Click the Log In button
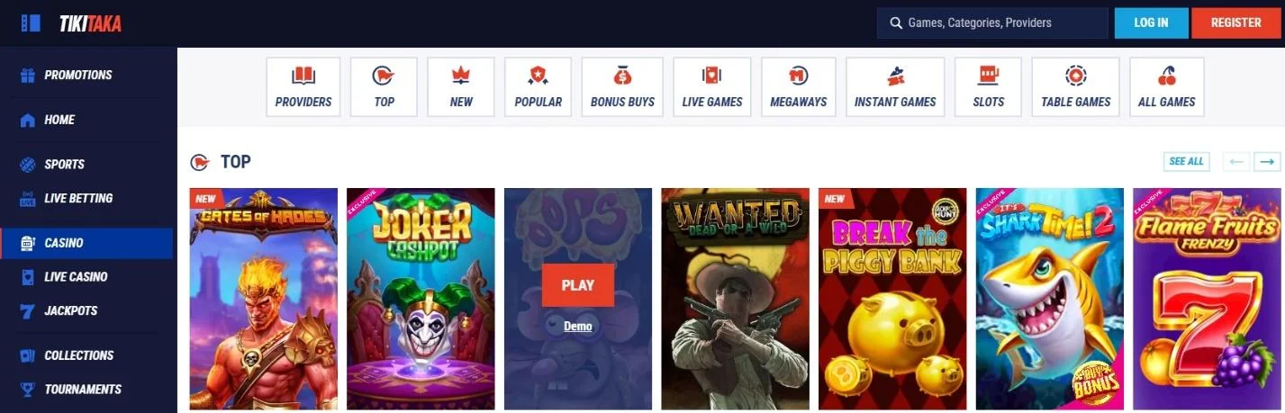1285x413 pixels. point(1151,23)
